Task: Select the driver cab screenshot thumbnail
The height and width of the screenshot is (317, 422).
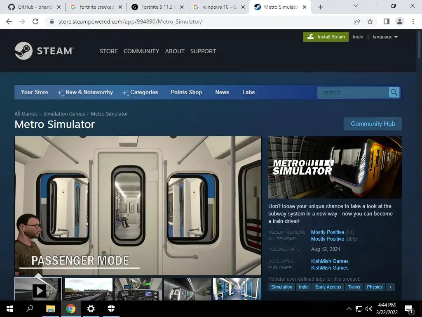Action: (138, 289)
